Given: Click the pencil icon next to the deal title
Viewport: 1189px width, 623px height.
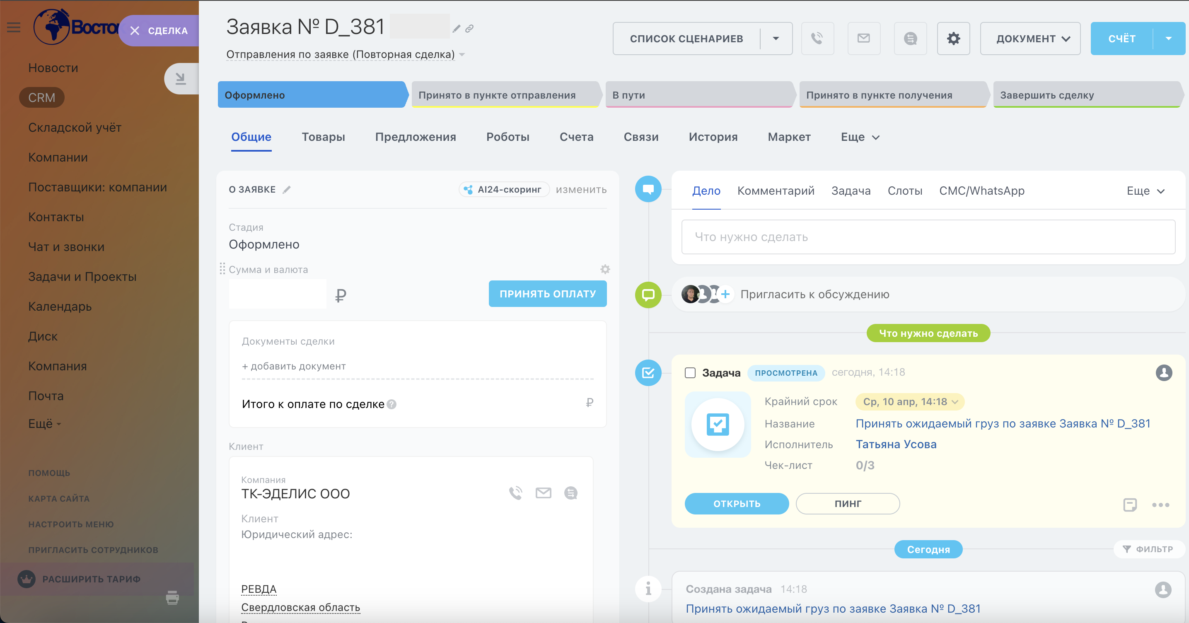Looking at the screenshot, I should pos(456,29).
